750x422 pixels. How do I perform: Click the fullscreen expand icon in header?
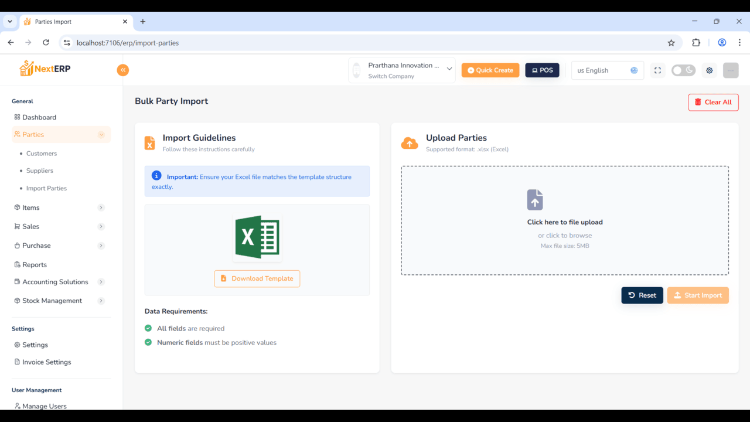pos(657,70)
